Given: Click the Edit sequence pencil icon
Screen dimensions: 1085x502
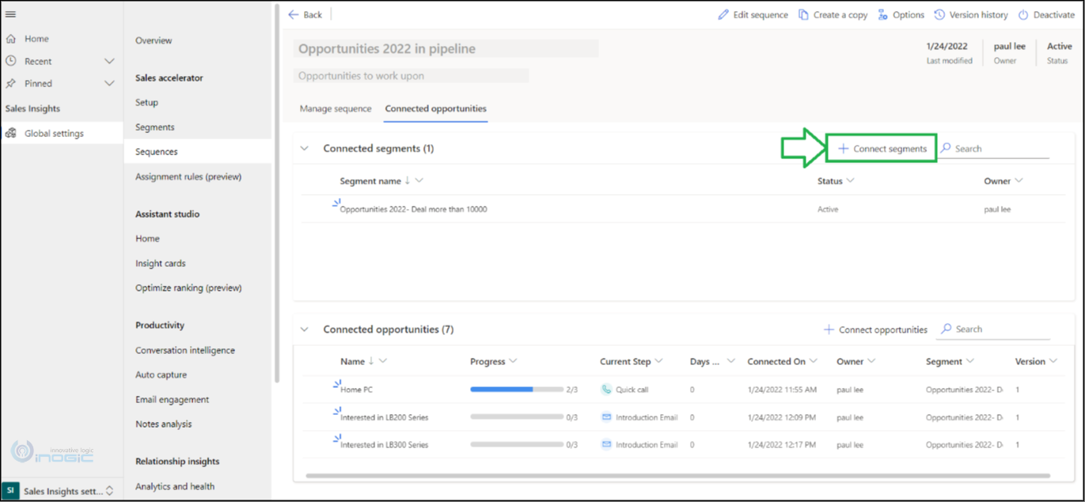Looking at the screenshot, I should click(x=723, y=15).
